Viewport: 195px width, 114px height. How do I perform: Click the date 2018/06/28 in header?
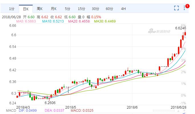[11, 17]
